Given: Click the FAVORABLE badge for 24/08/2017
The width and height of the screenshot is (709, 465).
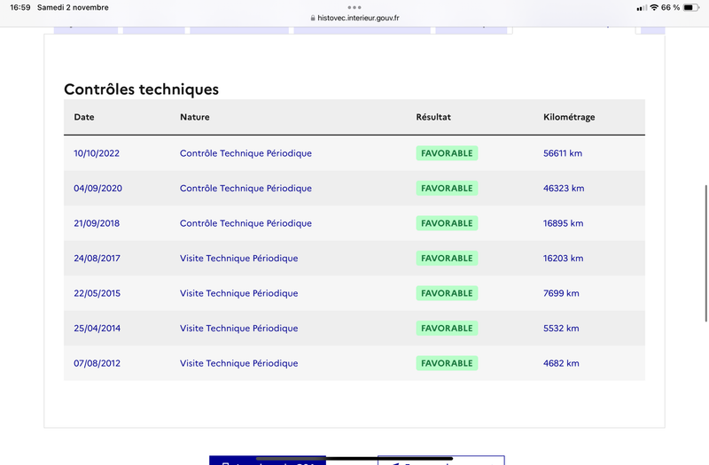Looking at the screenshot, I should tap(447, 259).
